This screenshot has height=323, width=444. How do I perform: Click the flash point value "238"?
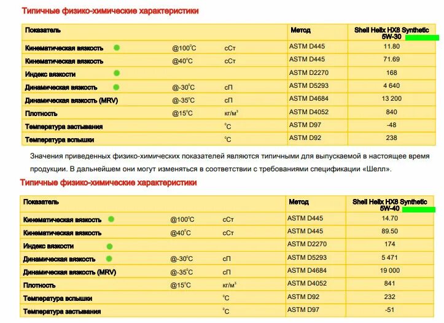pos(391,138)
